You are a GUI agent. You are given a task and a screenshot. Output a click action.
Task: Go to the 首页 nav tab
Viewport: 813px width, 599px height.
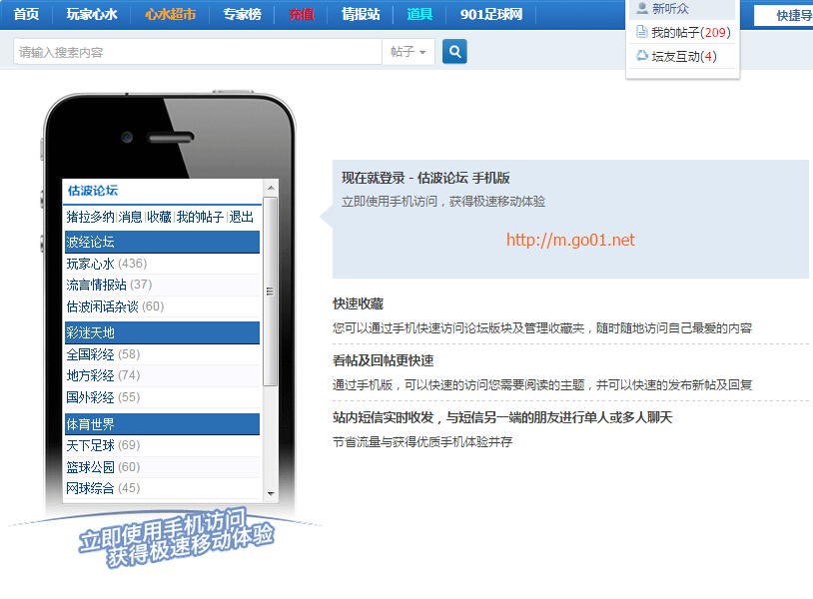pos(27,14)
